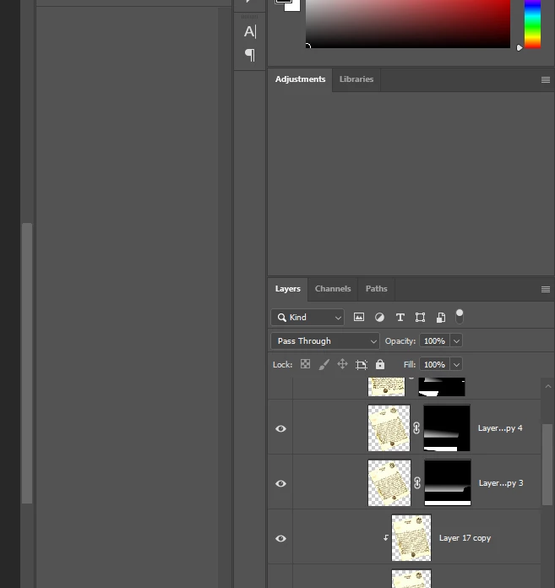
Task: Open the Pass Through blend mode dropdown
Action: click(x=325, y=340)
